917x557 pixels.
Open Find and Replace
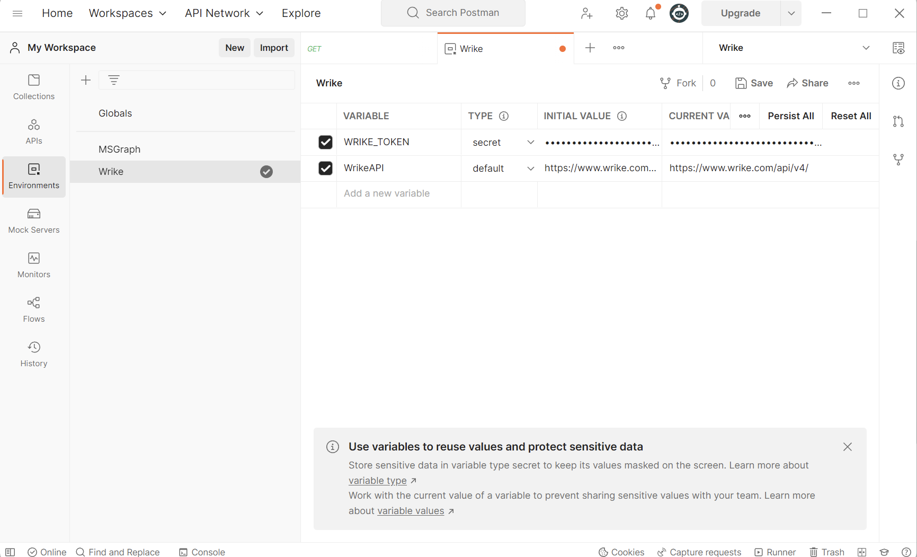(x=118, y=552)
